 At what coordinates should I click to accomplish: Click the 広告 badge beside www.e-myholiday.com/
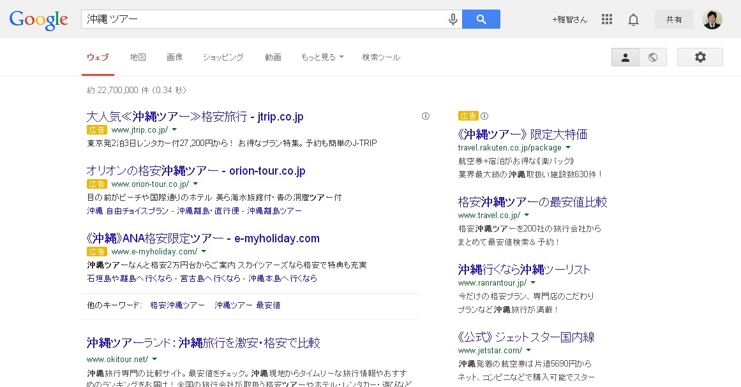pos(97,252)
